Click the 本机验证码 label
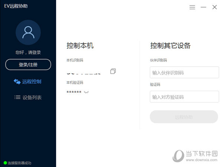This screenshot has width=223, height=167. (75, 83)
